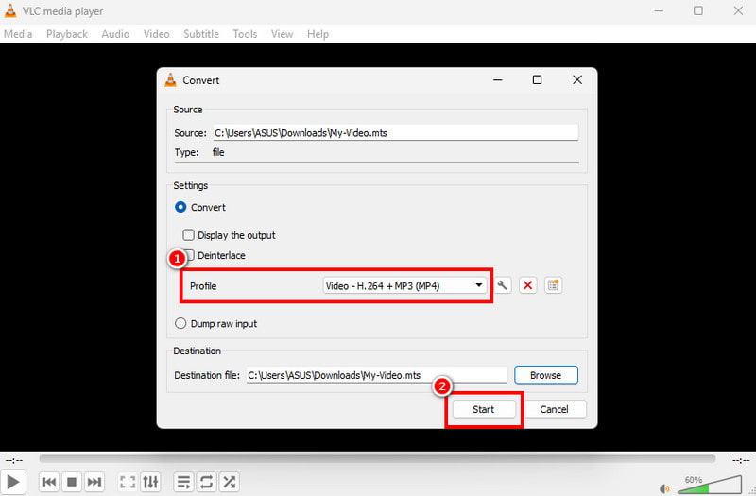The height and width of the screenshot is (496, 756).
Task: Open the Help menu
Action: coord(318,34)
